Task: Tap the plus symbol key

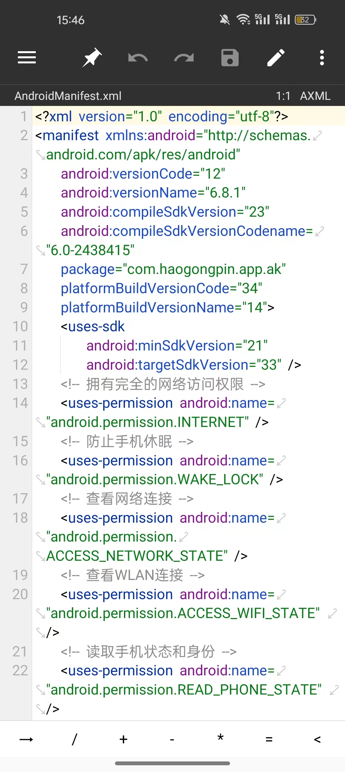Action: (x=123, y=739)
